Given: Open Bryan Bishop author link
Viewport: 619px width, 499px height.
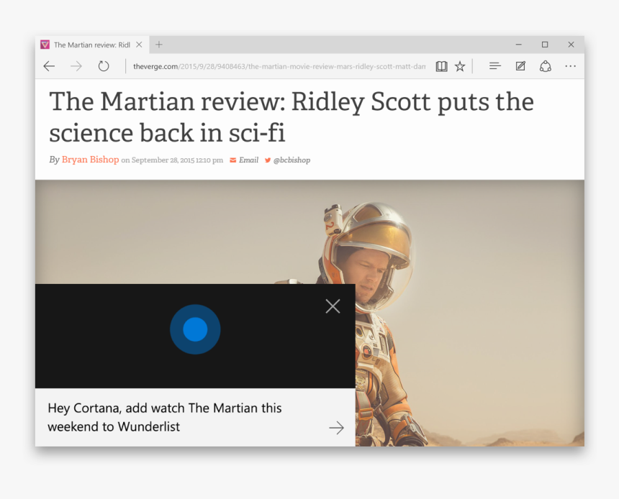Looking at the screenshot, I should tap(90, 160).
